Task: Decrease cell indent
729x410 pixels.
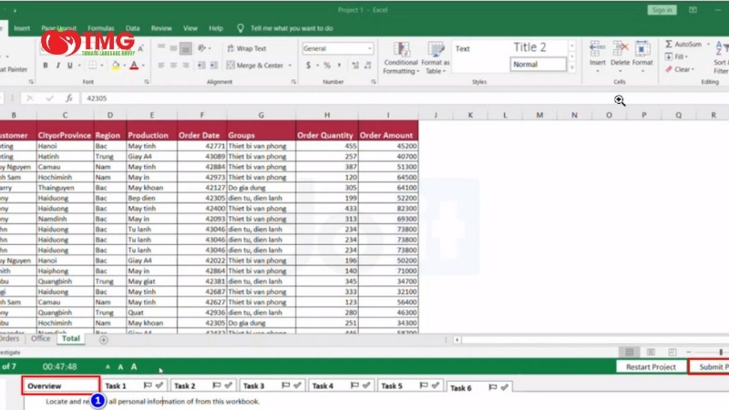Action: tap(201, 66)
